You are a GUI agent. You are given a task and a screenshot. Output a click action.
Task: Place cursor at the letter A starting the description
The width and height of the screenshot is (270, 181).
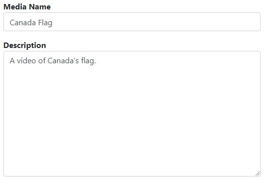(12, 61)
